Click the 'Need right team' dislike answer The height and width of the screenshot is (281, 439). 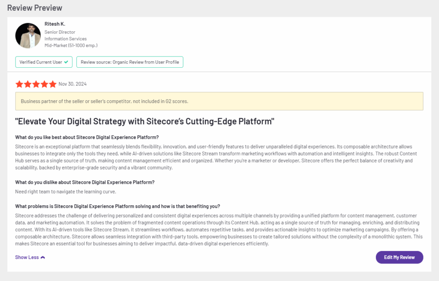pyautogui.click(x=66, y=192)
